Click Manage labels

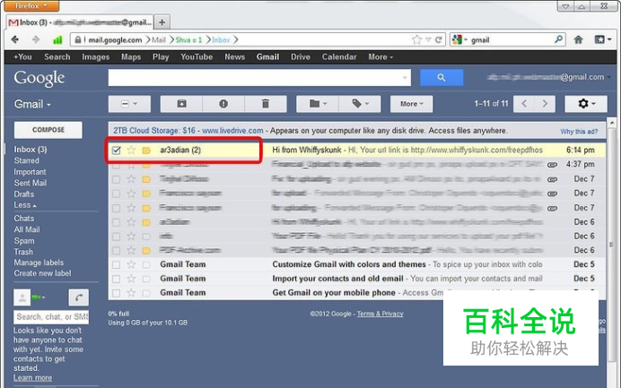[x=39, y=263]
